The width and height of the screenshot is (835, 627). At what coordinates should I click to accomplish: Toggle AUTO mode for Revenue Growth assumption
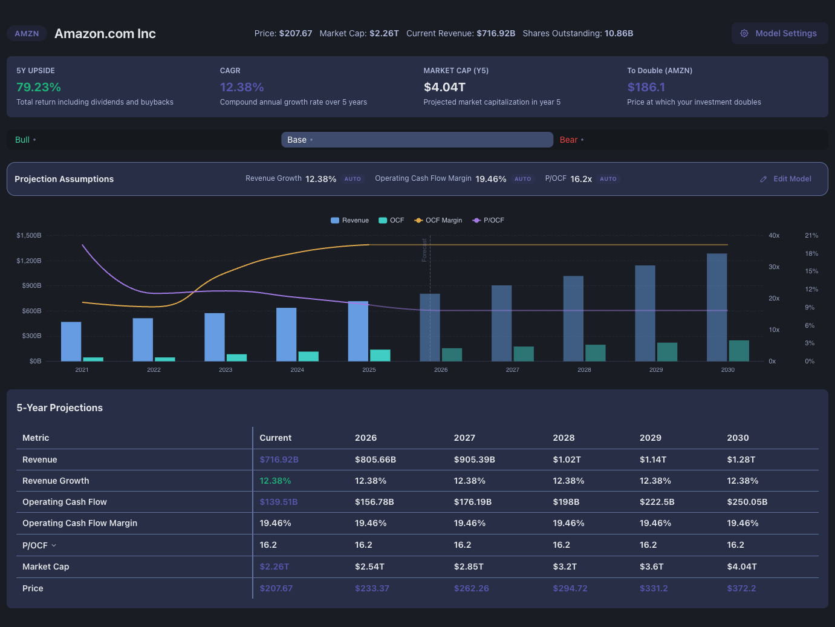353,178
